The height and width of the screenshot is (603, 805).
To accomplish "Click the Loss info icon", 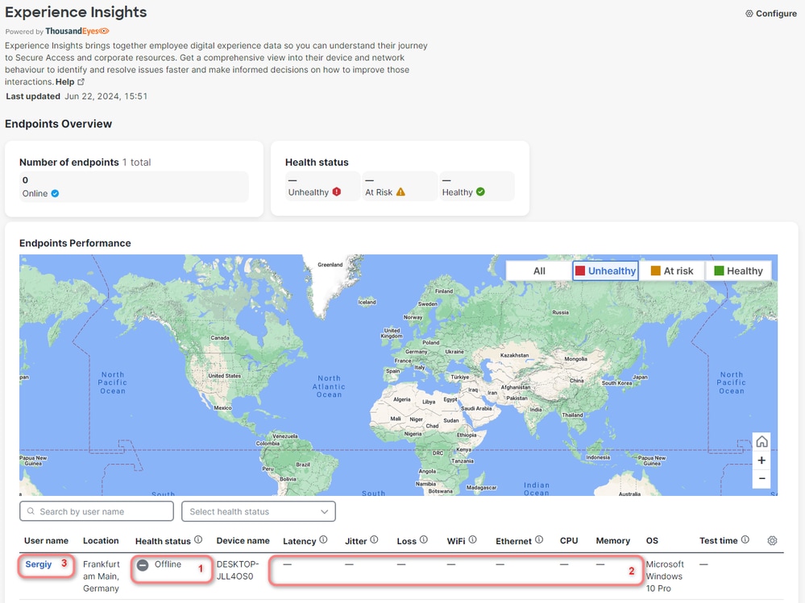I will (424, 540).
